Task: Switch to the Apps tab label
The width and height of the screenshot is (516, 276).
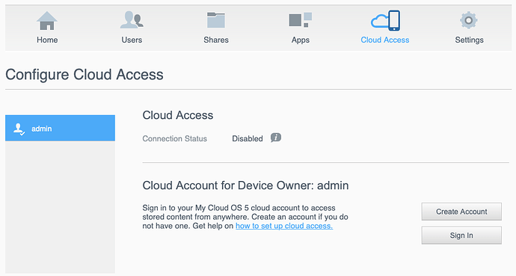Action: point(301,40)
